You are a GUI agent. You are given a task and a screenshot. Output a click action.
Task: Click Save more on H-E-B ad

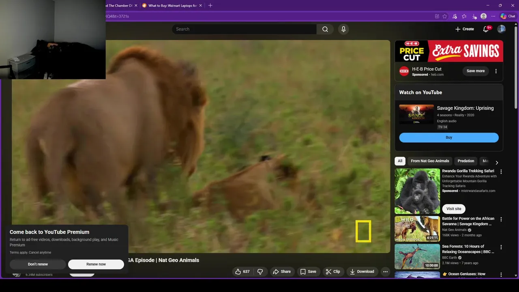tap(476, 71)
